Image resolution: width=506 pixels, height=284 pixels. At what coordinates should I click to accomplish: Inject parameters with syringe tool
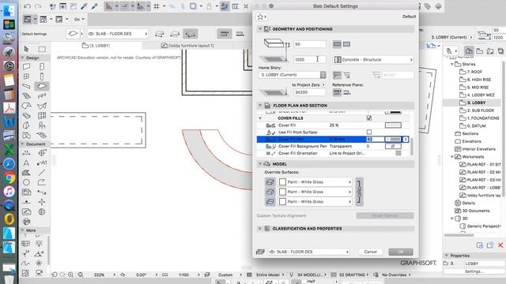(95, 6)
